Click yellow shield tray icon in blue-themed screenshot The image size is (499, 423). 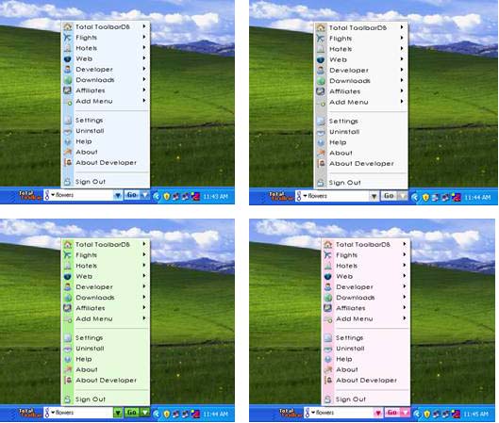(166, 196)
